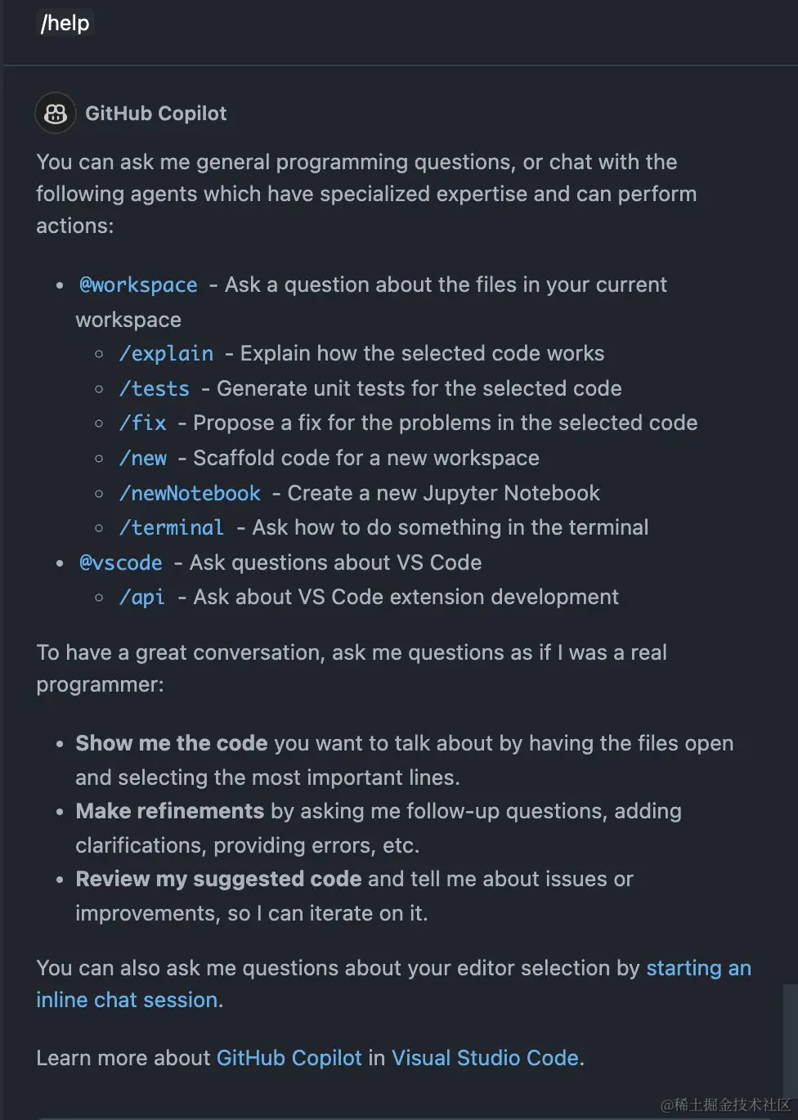Select the @workspace agent link

138,285
